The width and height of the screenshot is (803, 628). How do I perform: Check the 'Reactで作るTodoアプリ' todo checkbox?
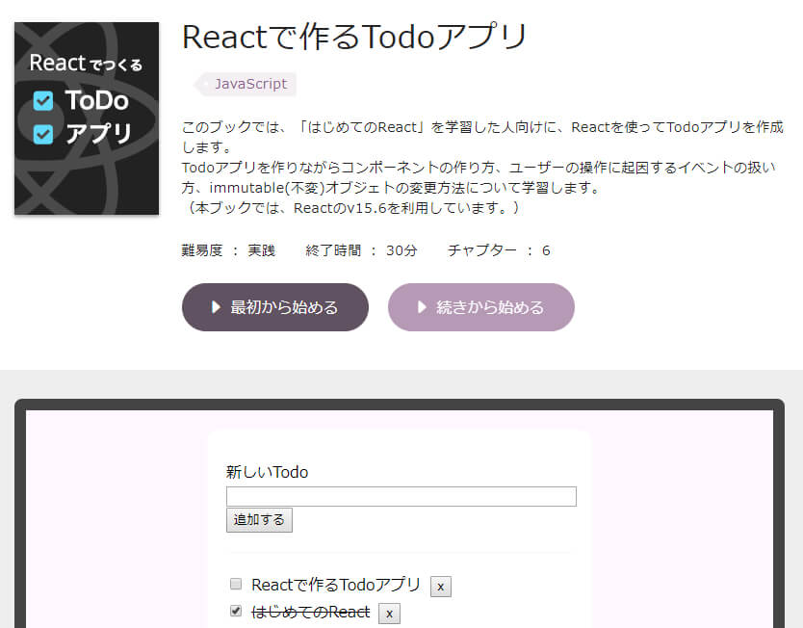click(x=236, y=584)
